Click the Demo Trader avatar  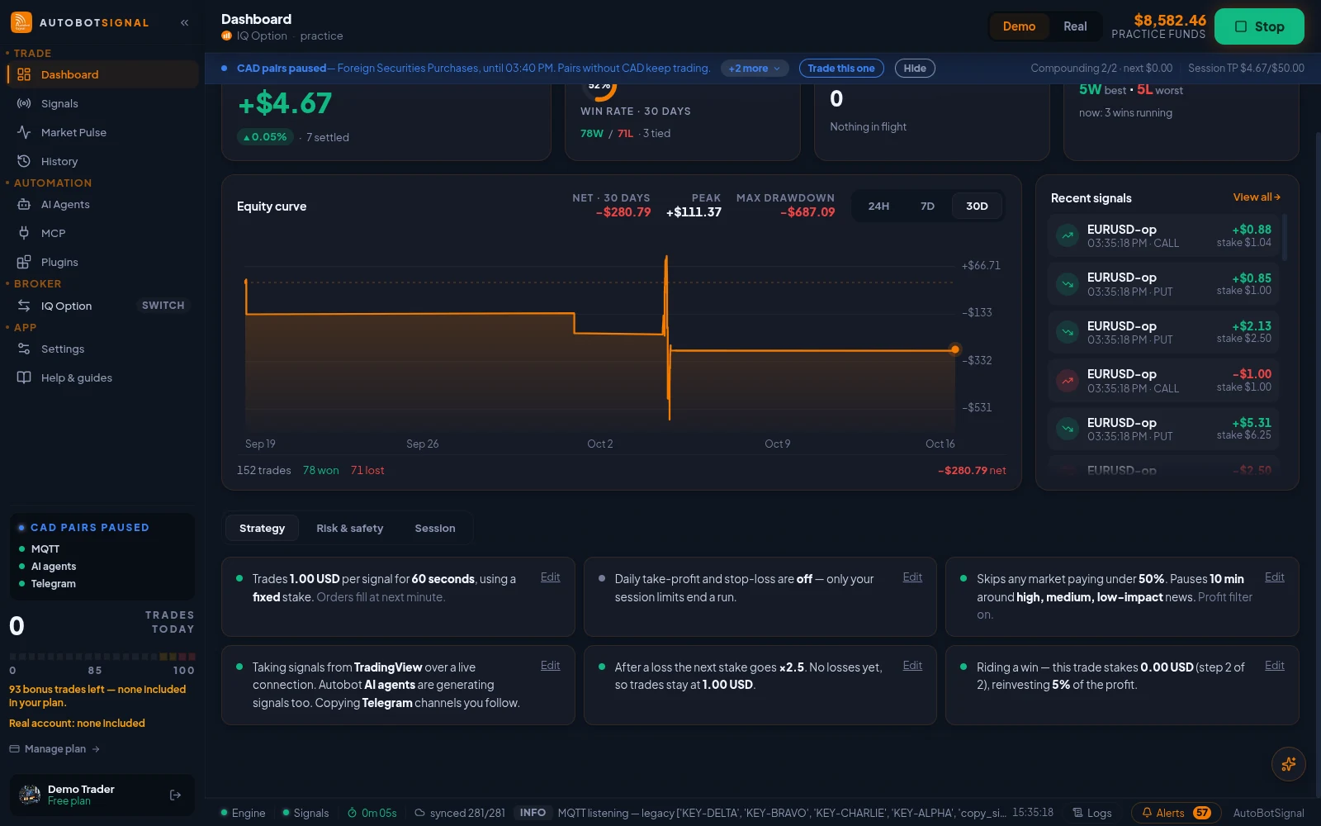tap(30, 795)
